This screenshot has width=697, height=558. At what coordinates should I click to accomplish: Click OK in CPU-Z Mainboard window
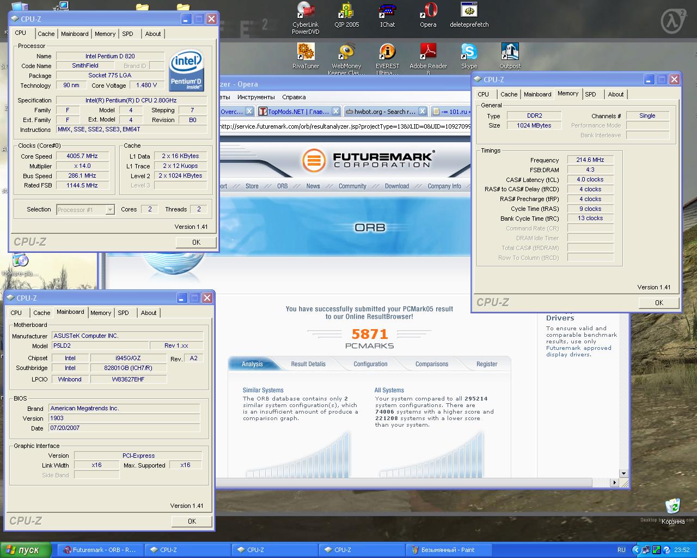(192, 521)
